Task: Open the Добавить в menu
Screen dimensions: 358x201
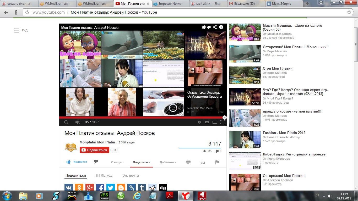Action: point(168,162)
